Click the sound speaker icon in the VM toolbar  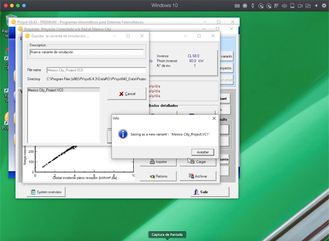click(284, 6)
